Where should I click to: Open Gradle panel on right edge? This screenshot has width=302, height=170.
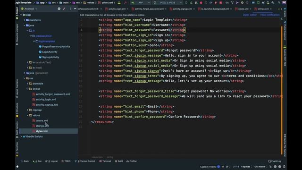click(x=285, y=13)
